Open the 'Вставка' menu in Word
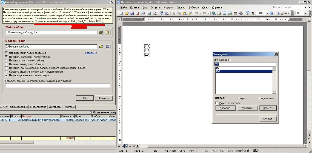The image size is (312, 153). pyautogui.click(x=156, y=8)
